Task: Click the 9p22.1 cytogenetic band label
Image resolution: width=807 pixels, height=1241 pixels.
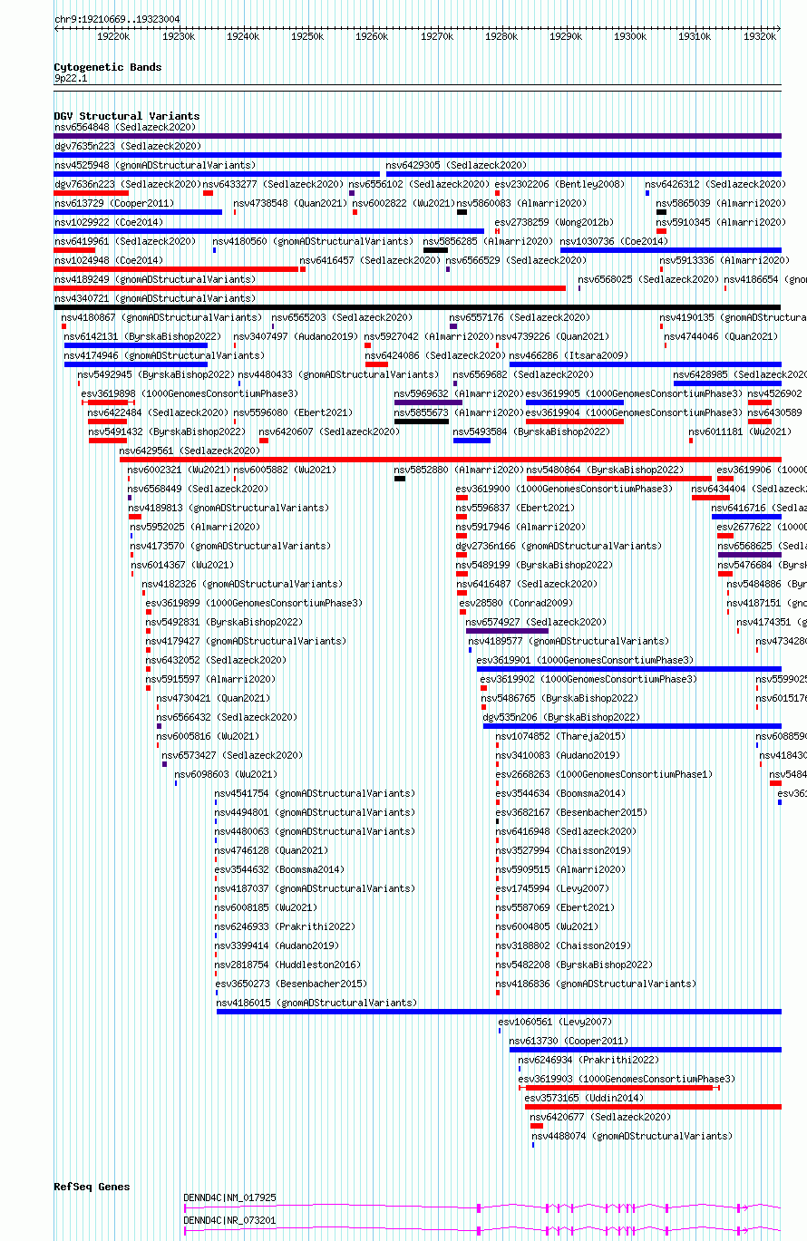Action: coord(71,79)
